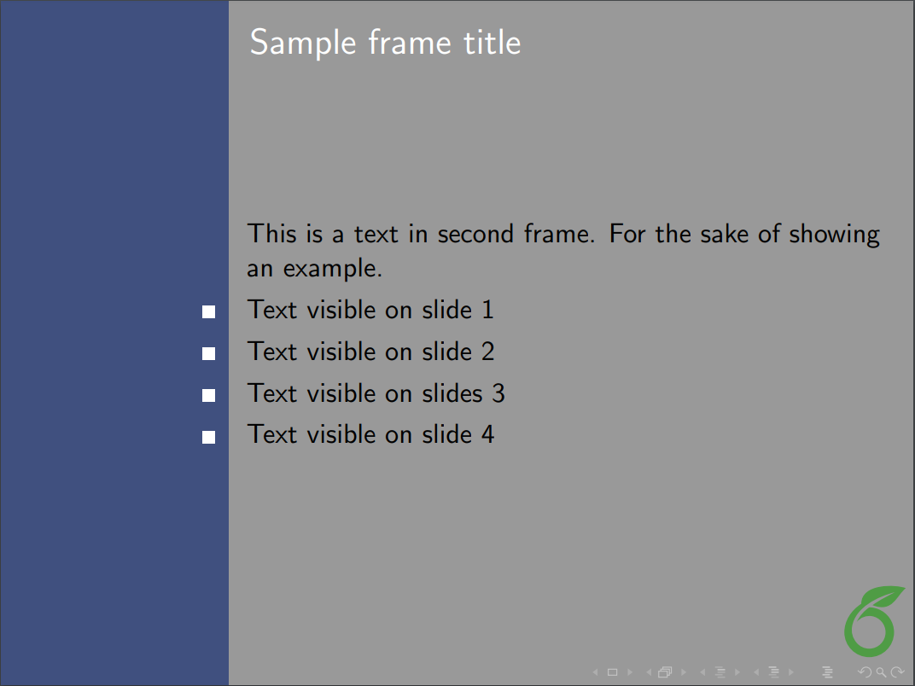The image size is (915, 686).
Task: Click the slide rectangle navigation icon
Action: coord(612,672)
